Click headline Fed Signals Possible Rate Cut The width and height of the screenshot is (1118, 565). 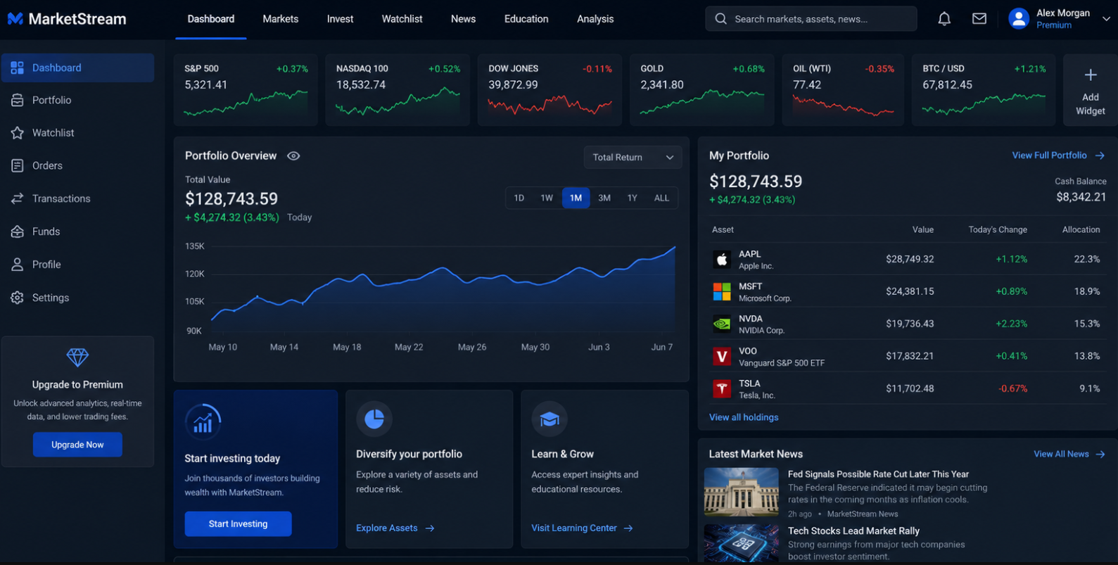(x=878, y=475)
